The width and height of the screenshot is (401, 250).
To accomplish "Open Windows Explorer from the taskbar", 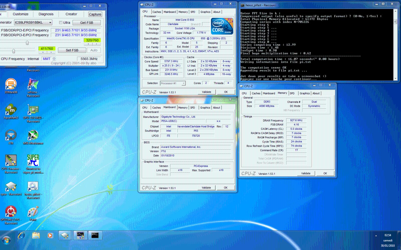I will [x=36, y=235].
